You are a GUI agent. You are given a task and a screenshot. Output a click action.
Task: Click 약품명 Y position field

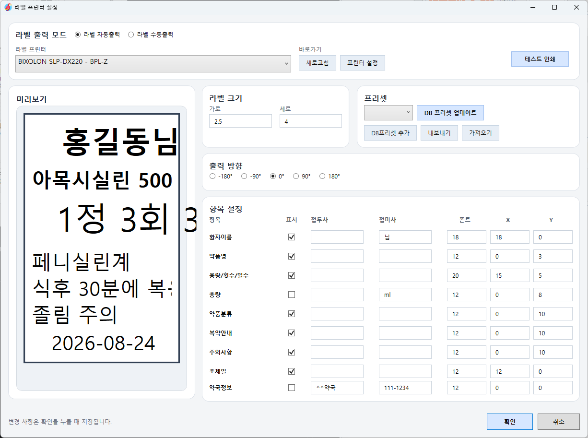(553, 256)
